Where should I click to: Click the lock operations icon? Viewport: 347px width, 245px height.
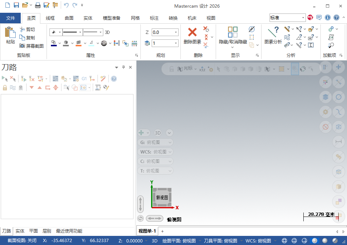pyautogui.click(x=5, y=87)
